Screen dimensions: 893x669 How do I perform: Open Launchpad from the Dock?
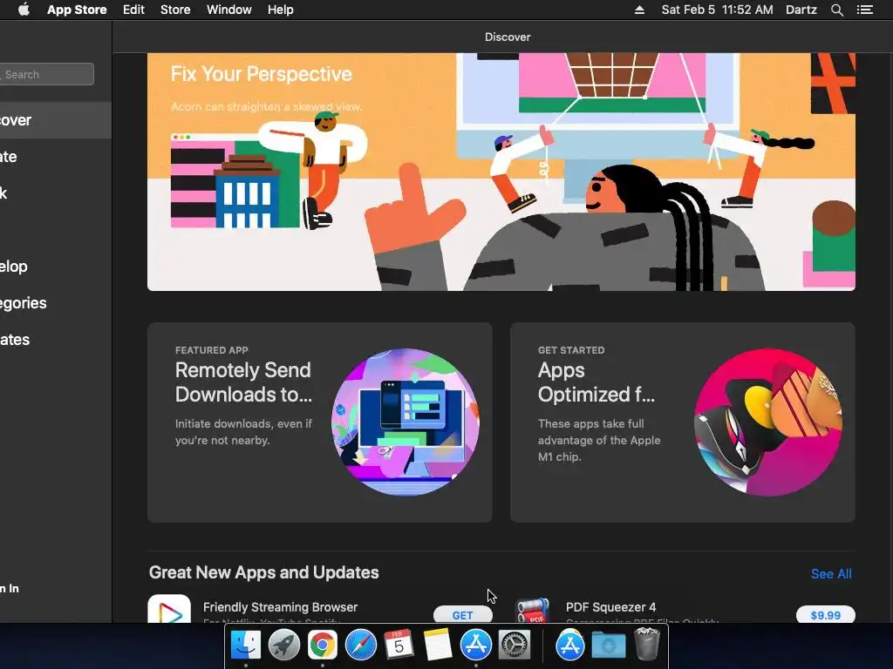coord(283,645)
